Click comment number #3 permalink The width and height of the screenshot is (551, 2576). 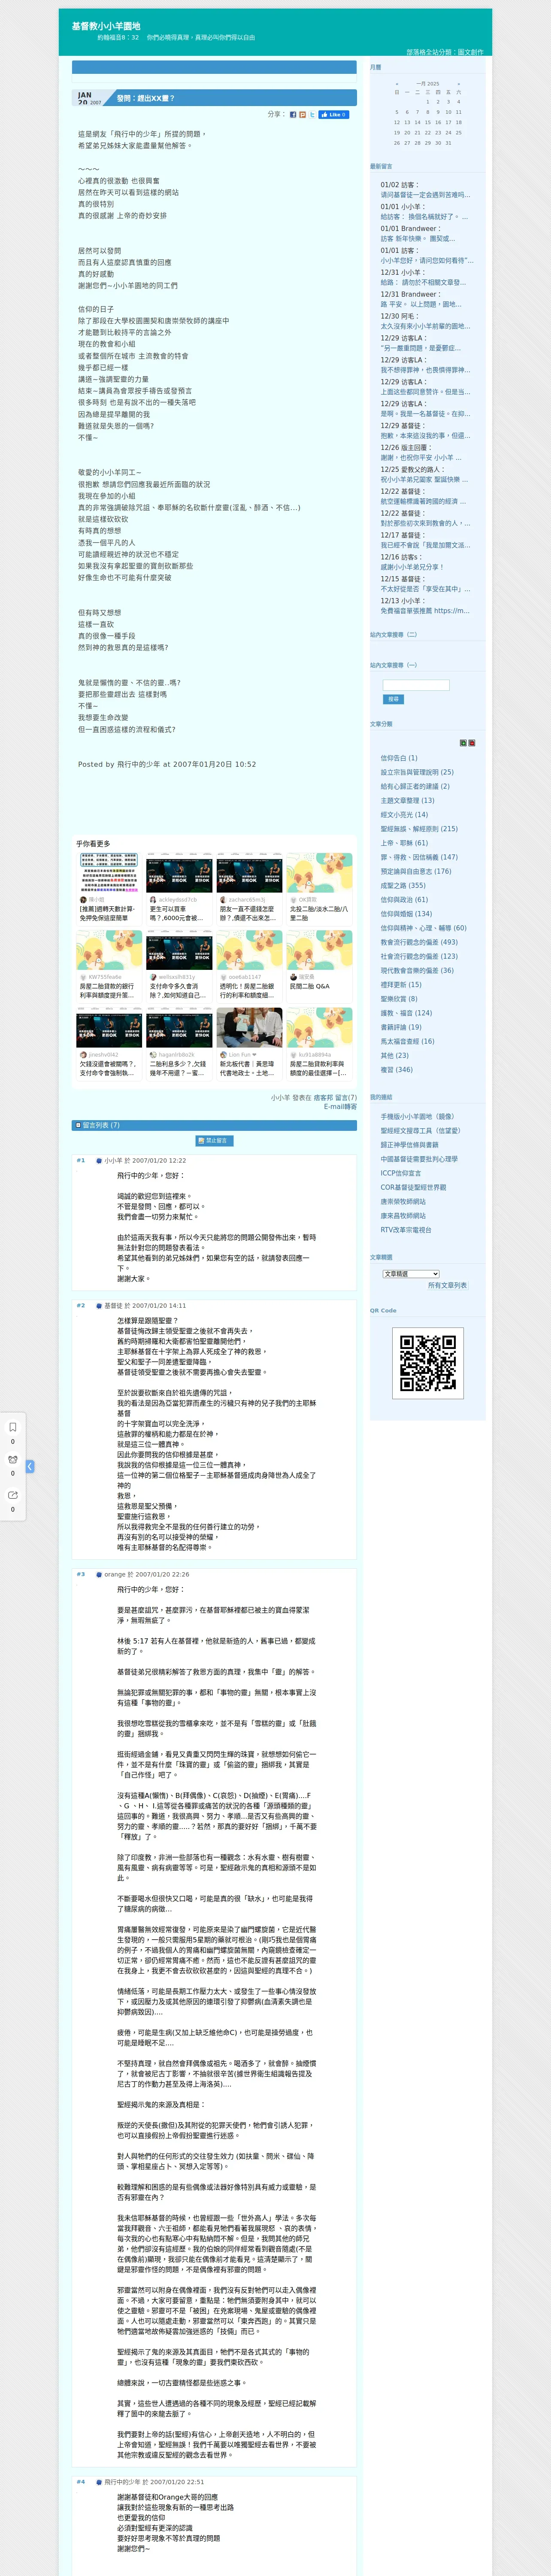81,1574
